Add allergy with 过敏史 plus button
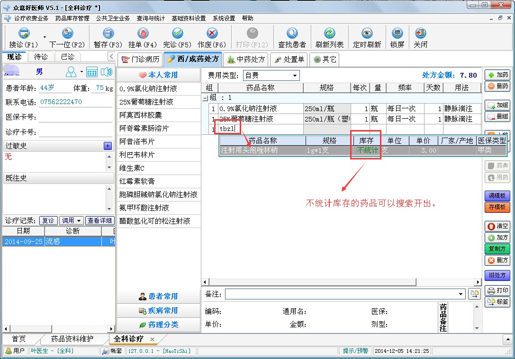 coord(108,146)
